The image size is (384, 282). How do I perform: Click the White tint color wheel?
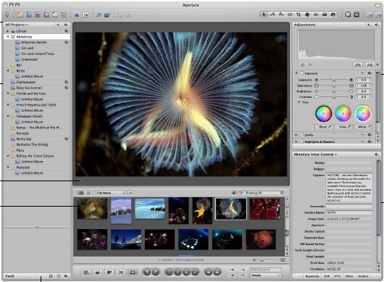point(363,114)
